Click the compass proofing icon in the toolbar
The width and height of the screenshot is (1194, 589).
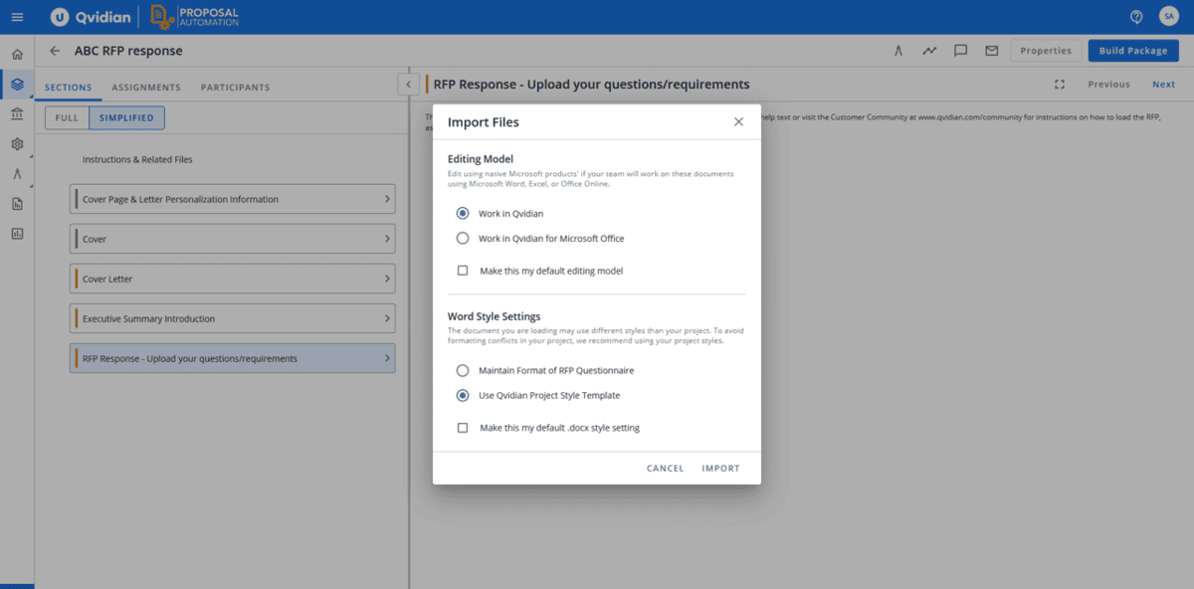tap(898, 50)
